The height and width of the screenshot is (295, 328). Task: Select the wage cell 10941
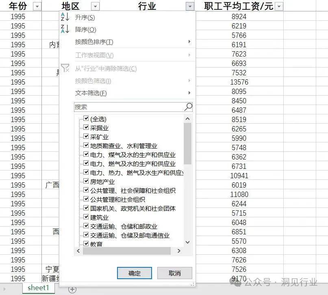[x=239, y=175]
